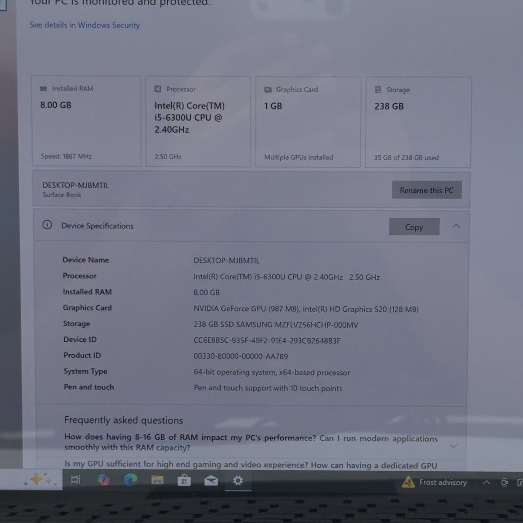Screen dimensions: 523x523
Task: Click the Processor card icon
Action: 158,89
